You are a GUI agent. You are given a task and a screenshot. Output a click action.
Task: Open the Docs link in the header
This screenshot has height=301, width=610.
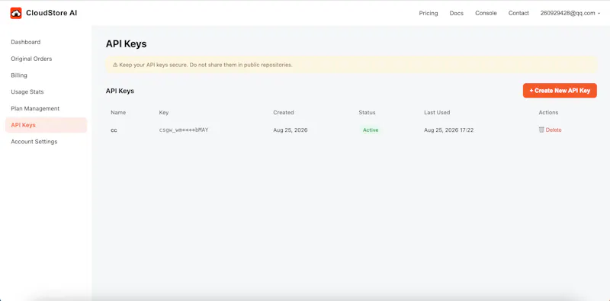pos(456,13)
